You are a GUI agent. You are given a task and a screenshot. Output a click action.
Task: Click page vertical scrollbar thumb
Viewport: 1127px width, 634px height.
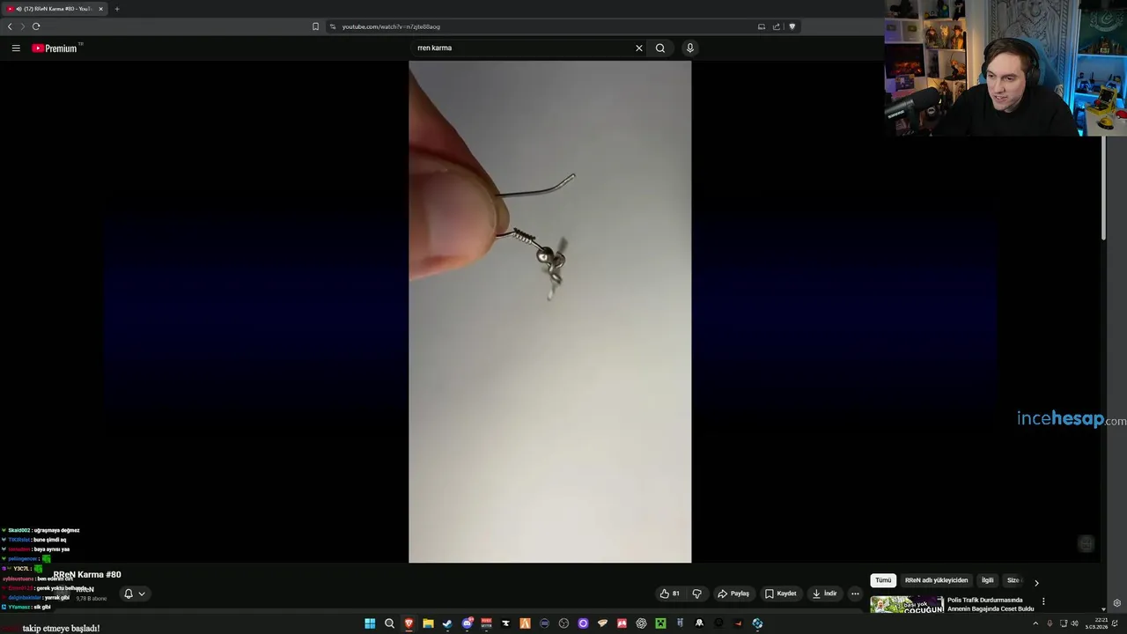click(x=1104, y=187)
